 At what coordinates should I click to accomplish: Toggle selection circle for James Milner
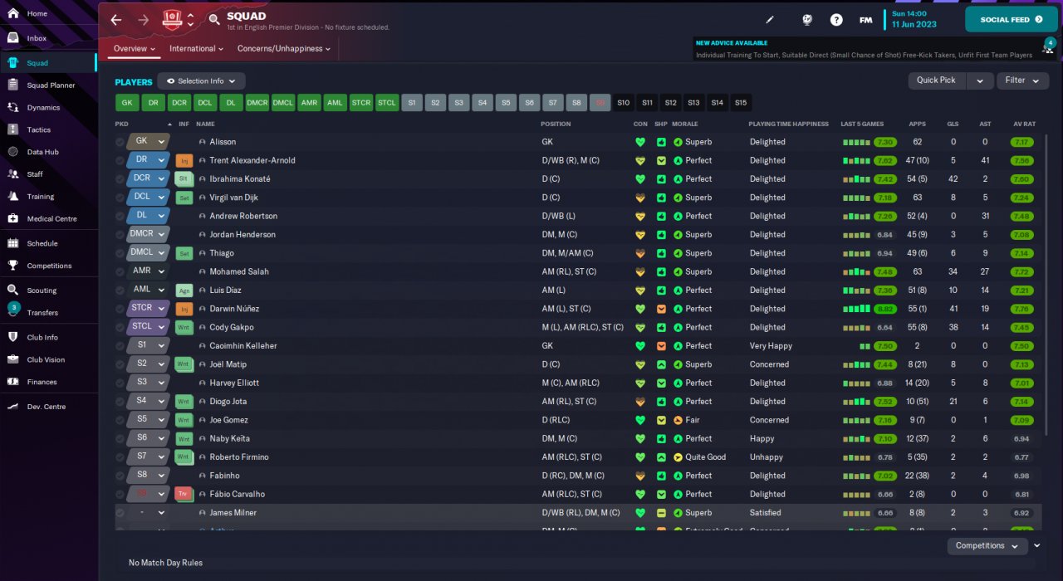pyautogui.click(x=120, y=513)
